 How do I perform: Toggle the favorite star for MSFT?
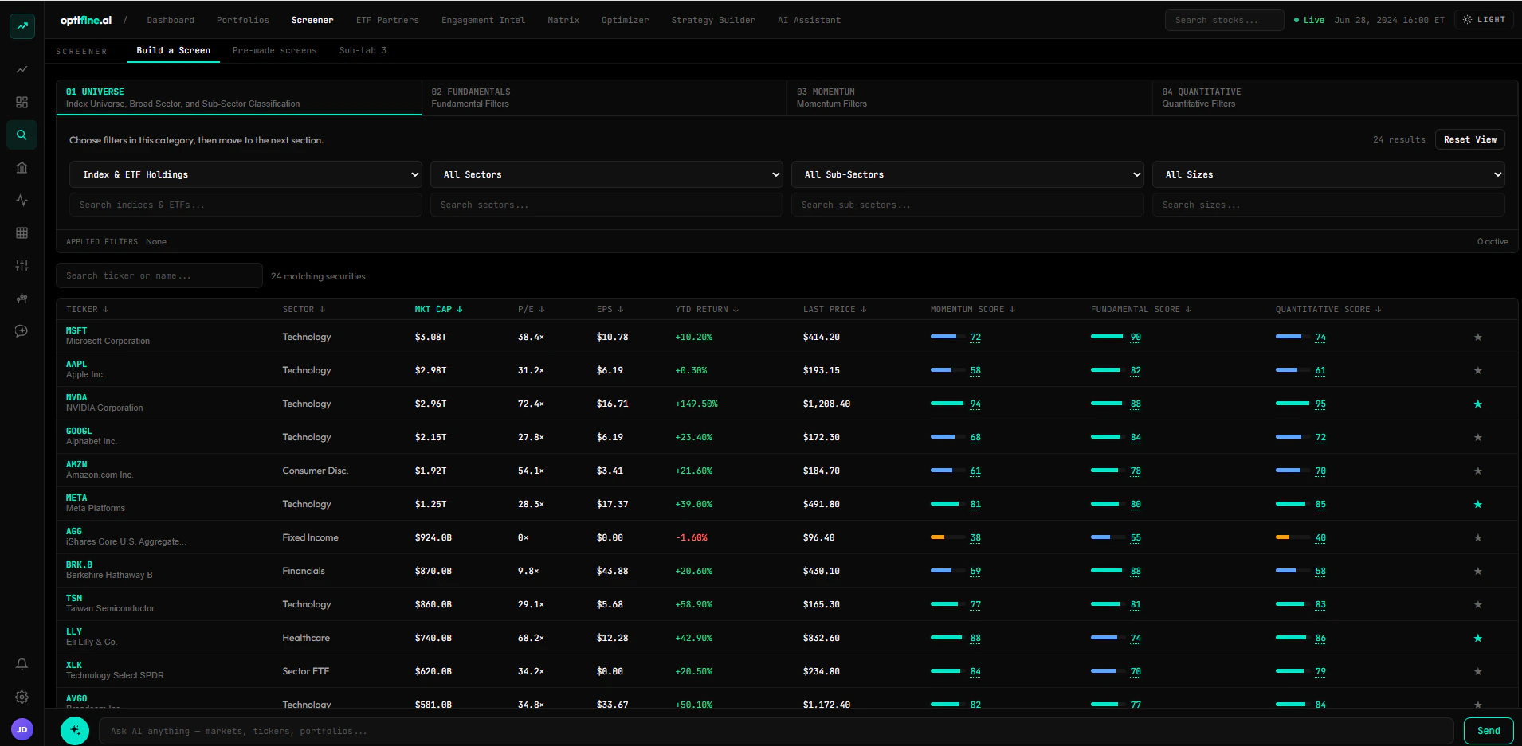coord(1478,338)
